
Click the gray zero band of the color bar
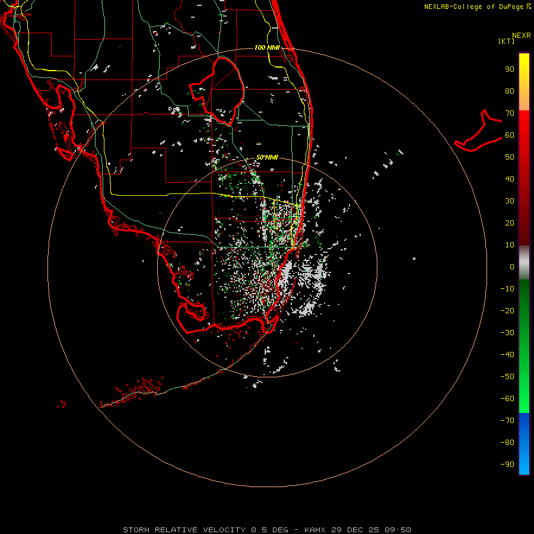524,263
